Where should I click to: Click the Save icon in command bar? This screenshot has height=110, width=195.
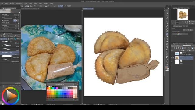tap(30, 6)
